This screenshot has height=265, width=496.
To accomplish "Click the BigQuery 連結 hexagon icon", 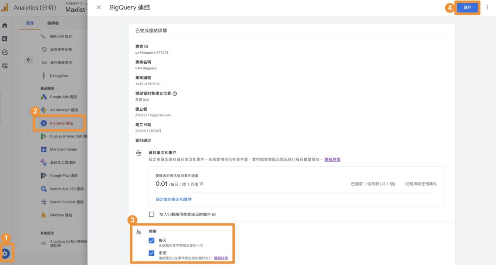I will point(44,123).
